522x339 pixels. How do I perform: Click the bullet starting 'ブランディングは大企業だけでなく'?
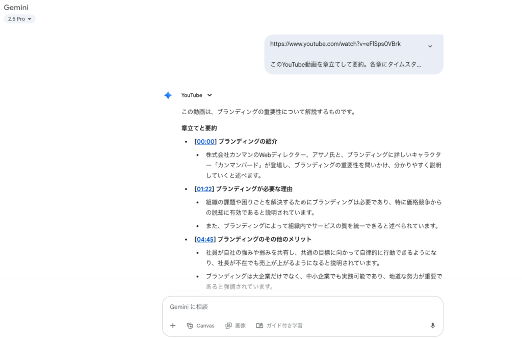(x=324, y=281)
